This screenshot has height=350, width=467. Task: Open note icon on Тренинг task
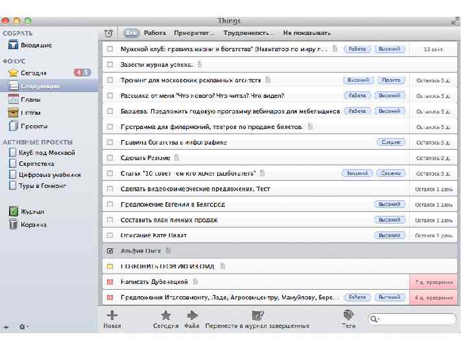point(268,80)
